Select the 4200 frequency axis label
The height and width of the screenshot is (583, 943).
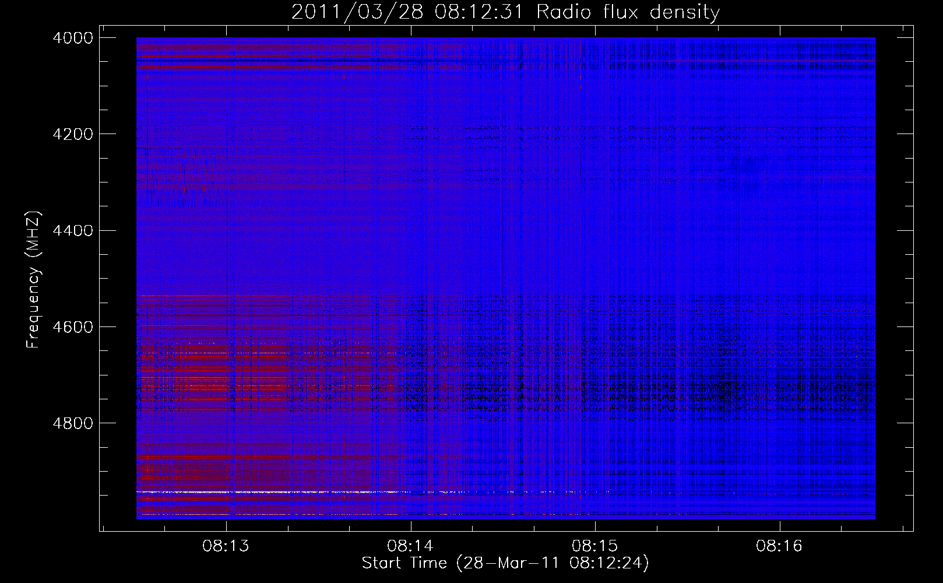[x=73, y=134]
